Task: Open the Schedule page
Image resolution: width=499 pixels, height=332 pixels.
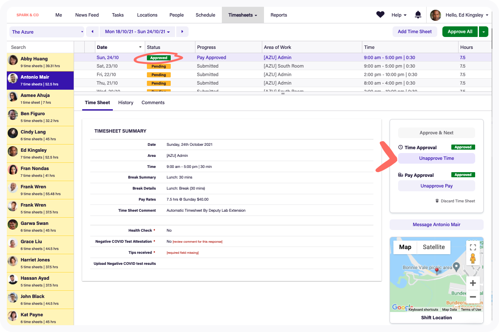Action: click(x=205, y=15)
